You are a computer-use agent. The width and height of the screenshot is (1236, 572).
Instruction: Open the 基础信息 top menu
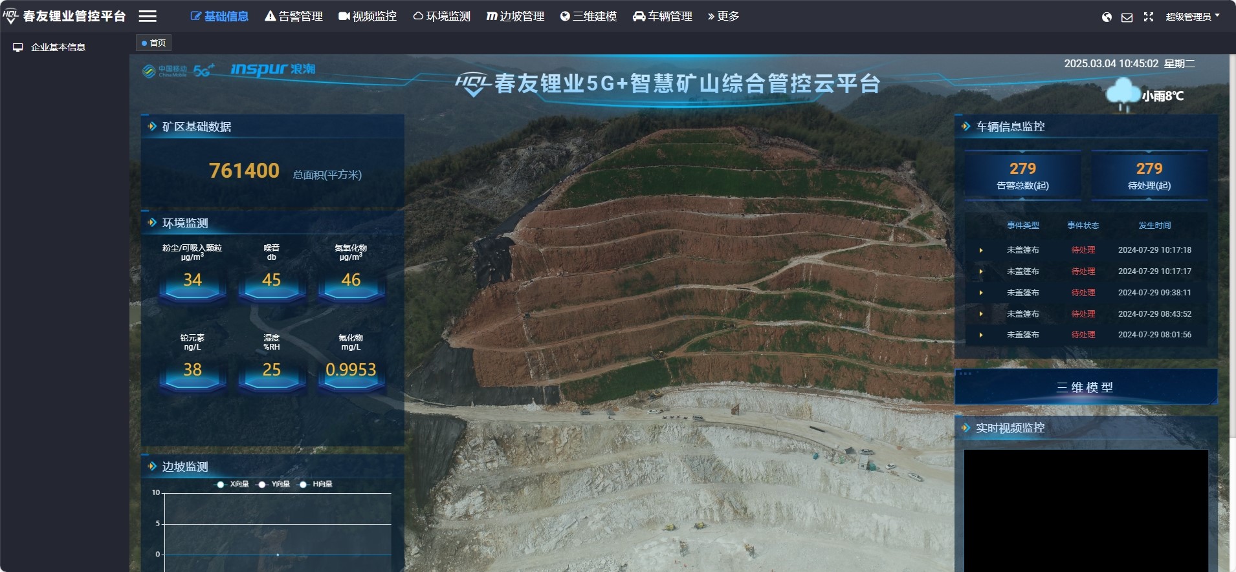click(220, 16)
